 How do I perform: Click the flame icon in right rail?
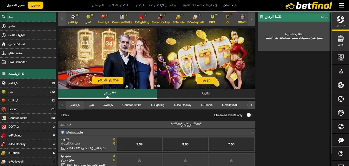pos(341,71)
